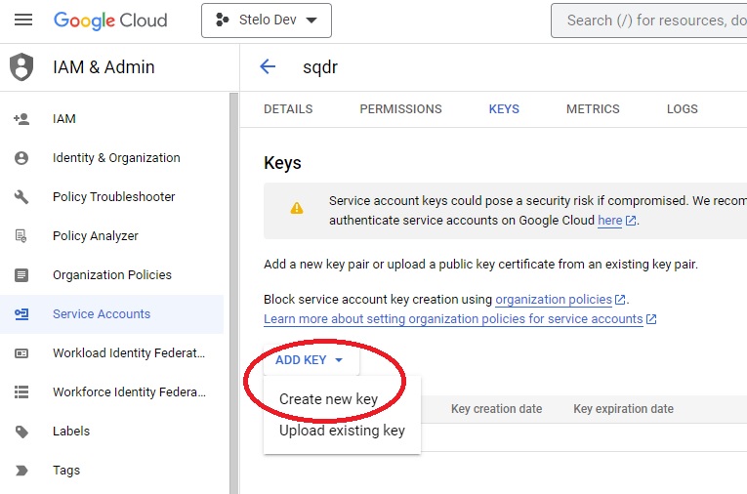This screenshot has height=494, width=747.
Task: Click the IAM person-add icon
Action: point(21,119)
